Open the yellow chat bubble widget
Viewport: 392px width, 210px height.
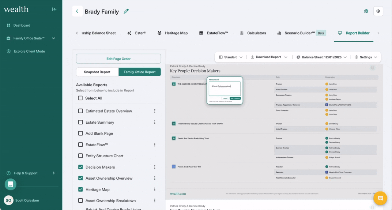click(x=380, y=198)
